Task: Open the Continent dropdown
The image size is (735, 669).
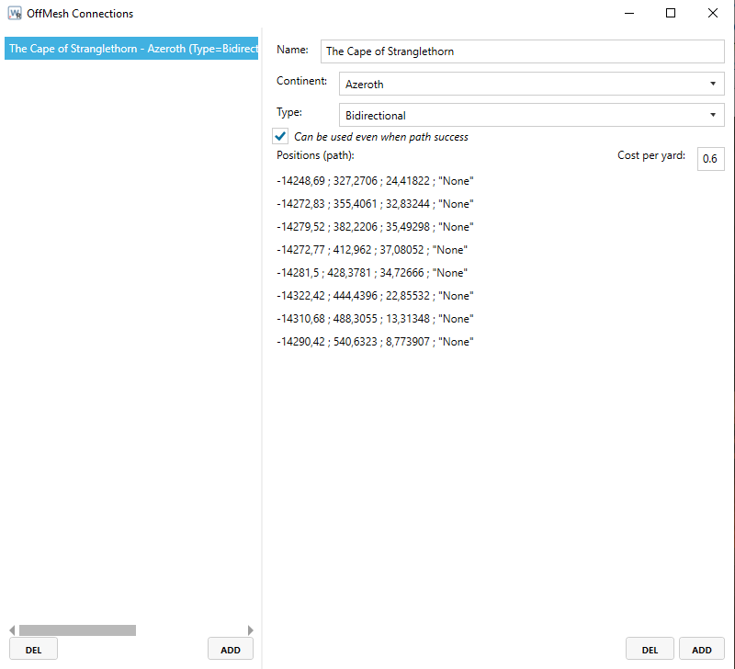Action: [x=531, y=85]
